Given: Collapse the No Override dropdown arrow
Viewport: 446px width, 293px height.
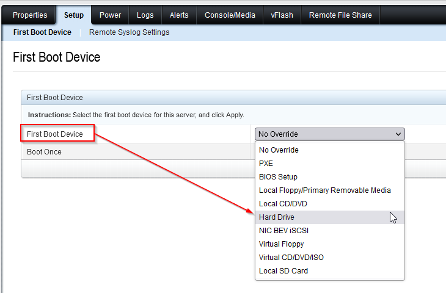Looking at the screenshot, I should (x=398, y=134).
